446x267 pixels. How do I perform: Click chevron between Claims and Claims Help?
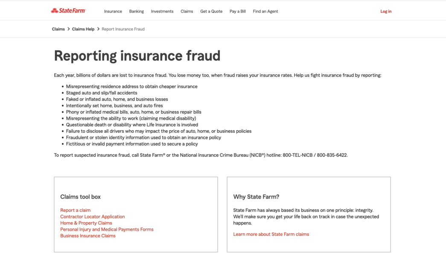pos(69,29)
